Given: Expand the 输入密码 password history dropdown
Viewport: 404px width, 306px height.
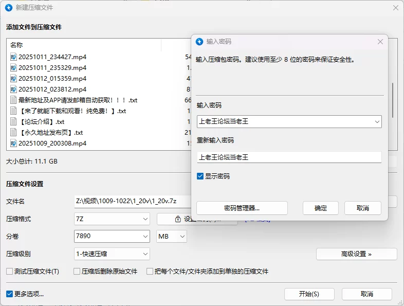Looking at the screenshot, I should click(x=377, y=122).
